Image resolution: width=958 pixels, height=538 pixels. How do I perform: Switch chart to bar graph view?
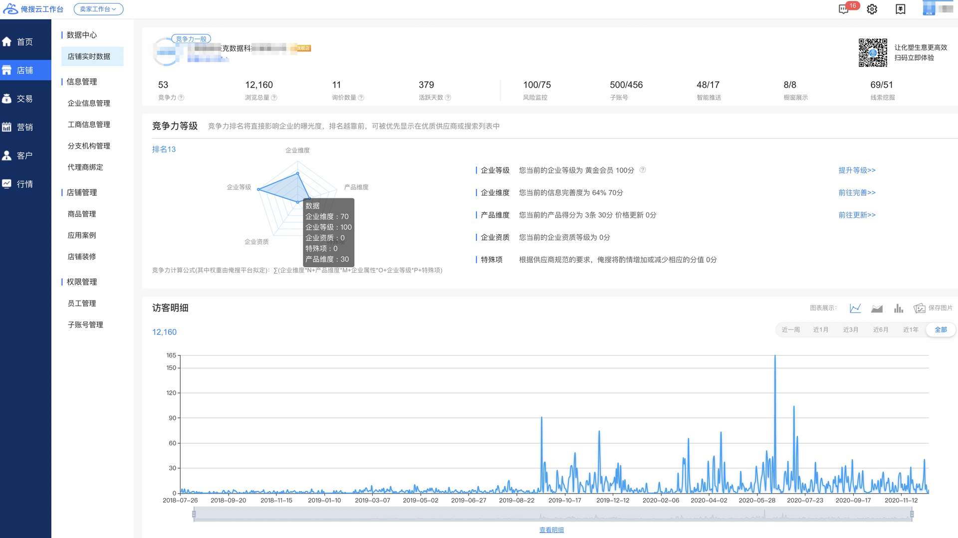(x=898, y=308)
